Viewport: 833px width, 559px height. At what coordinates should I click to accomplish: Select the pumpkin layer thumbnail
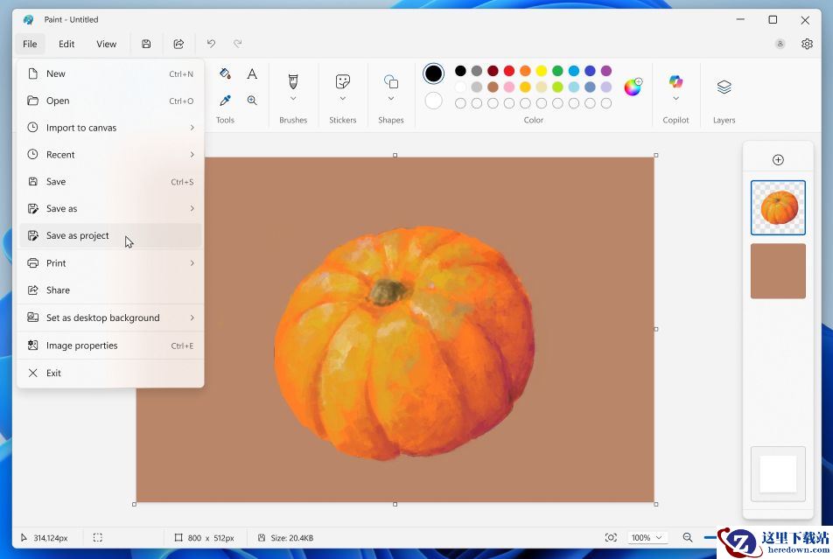pos(778,208)
